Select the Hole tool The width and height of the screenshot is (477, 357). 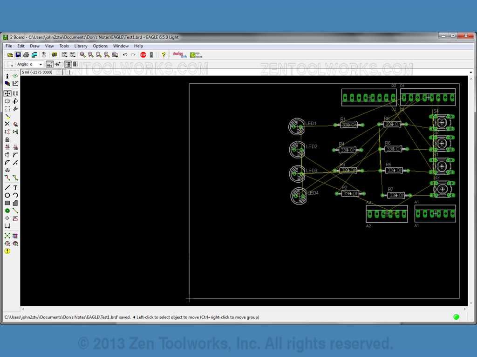pyautogui.click(x=7, y=218)
